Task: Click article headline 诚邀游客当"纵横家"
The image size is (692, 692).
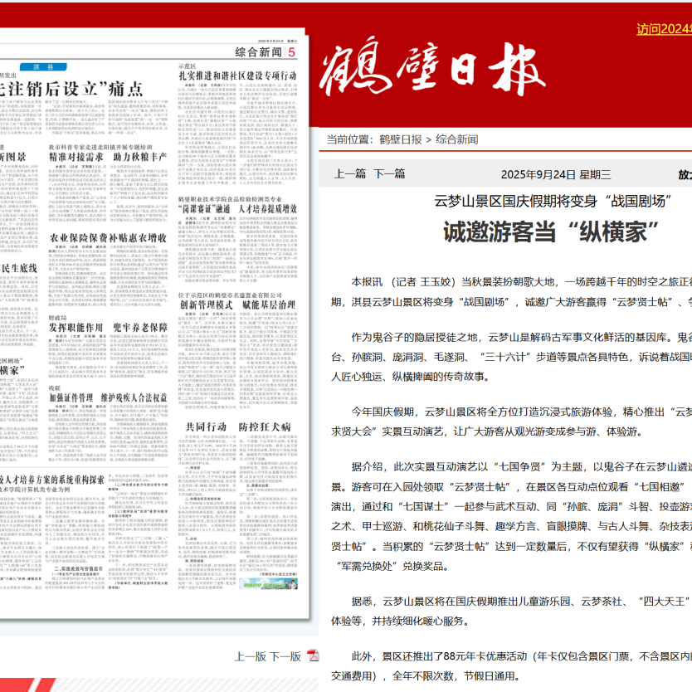Action: pyautogui.click(x=551, y=232)
